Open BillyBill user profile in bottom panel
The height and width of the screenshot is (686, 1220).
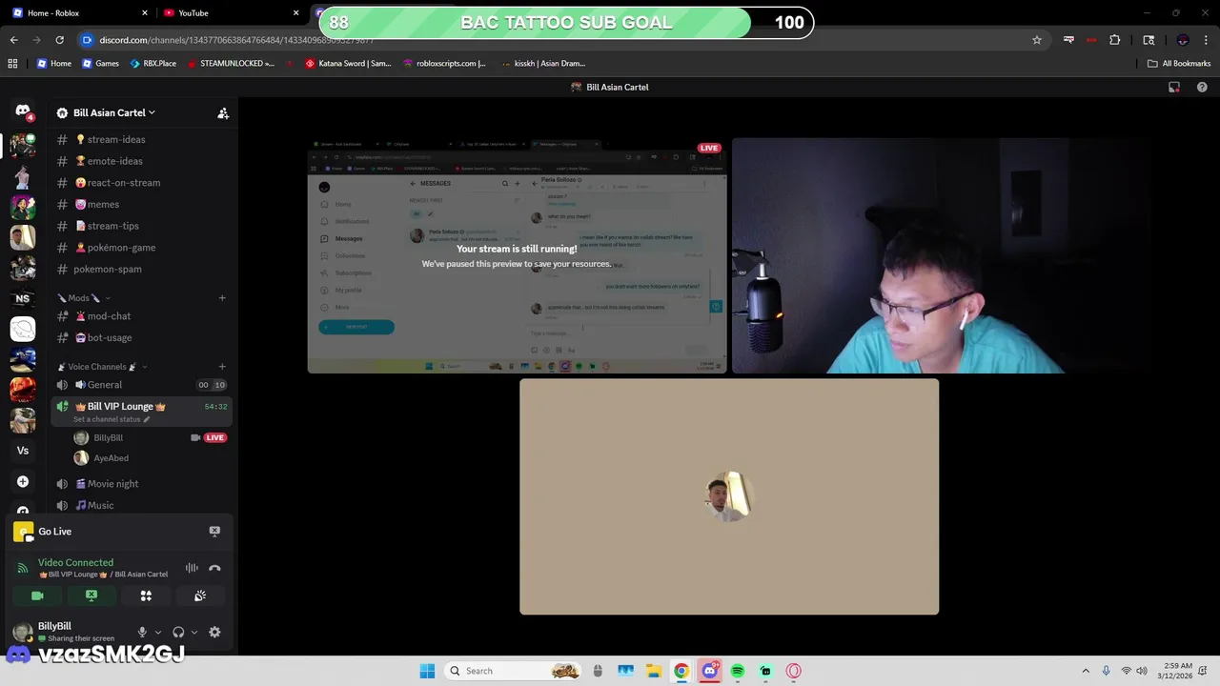pyautogui.click(x=67, y=632)
